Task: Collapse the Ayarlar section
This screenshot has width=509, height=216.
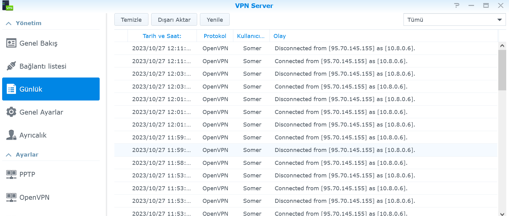Action: (x=9, y=155)
